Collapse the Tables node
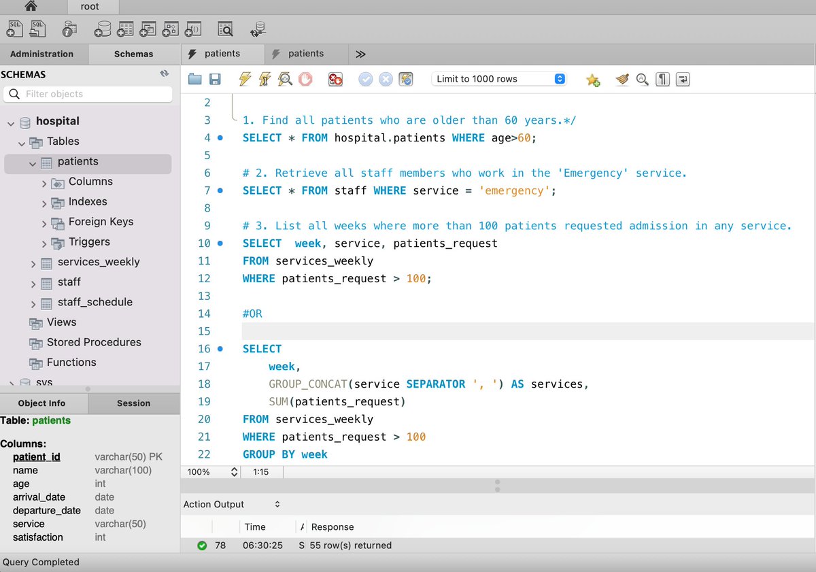Screen dimensions: 816x572 tap(22, 144)
